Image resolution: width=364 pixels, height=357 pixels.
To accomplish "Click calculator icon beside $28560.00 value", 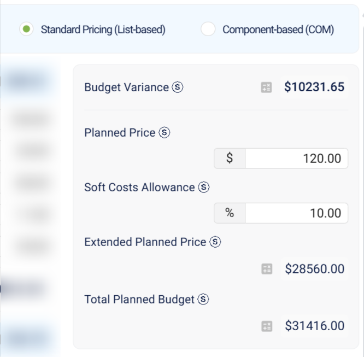I will 267,269.
